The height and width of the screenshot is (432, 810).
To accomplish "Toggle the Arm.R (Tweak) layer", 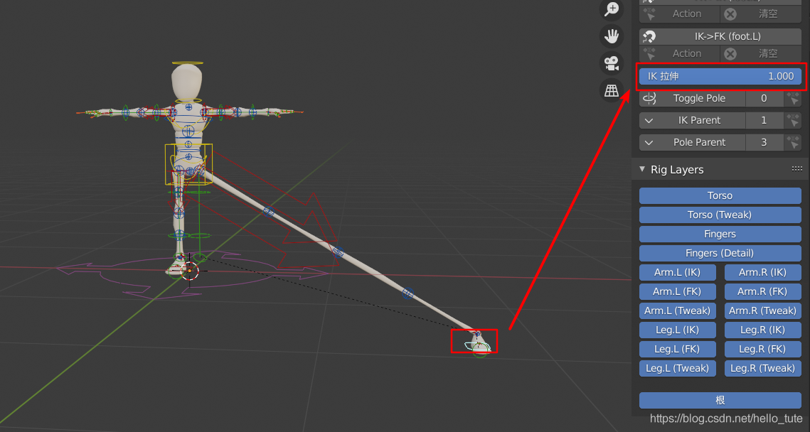I will 763,310.
